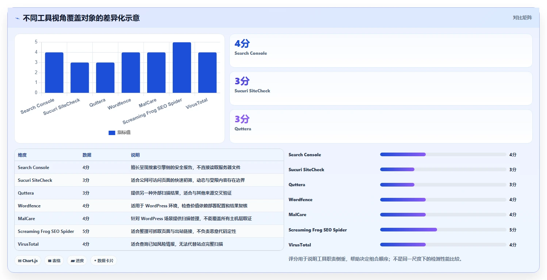Click the Quttera bar in the chart

click(x=105, y=78)
